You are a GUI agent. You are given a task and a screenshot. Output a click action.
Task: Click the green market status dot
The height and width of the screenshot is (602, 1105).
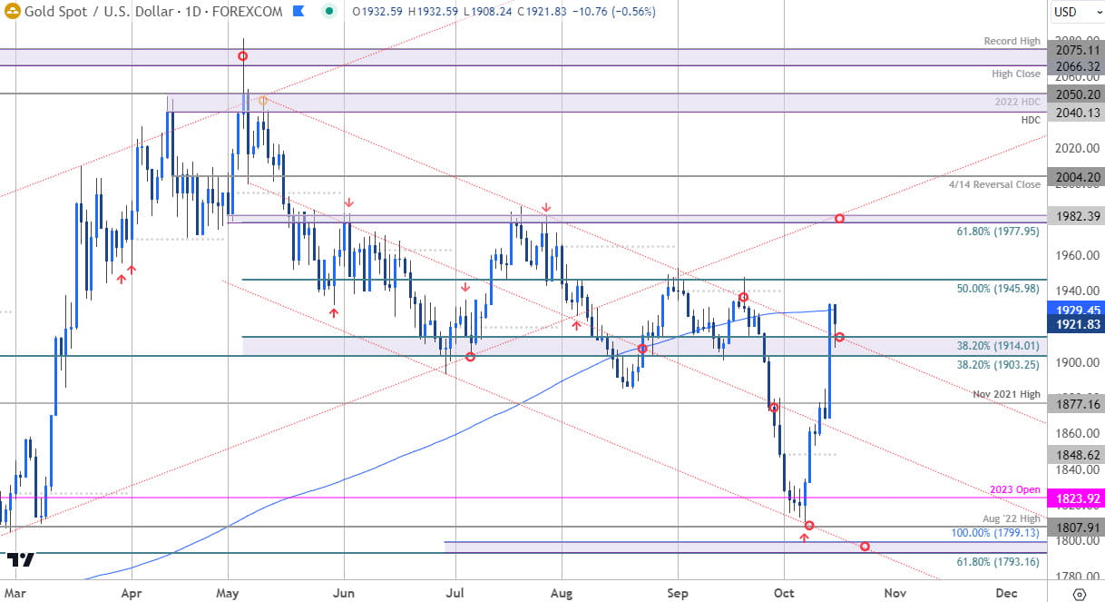tap(331, 13)
